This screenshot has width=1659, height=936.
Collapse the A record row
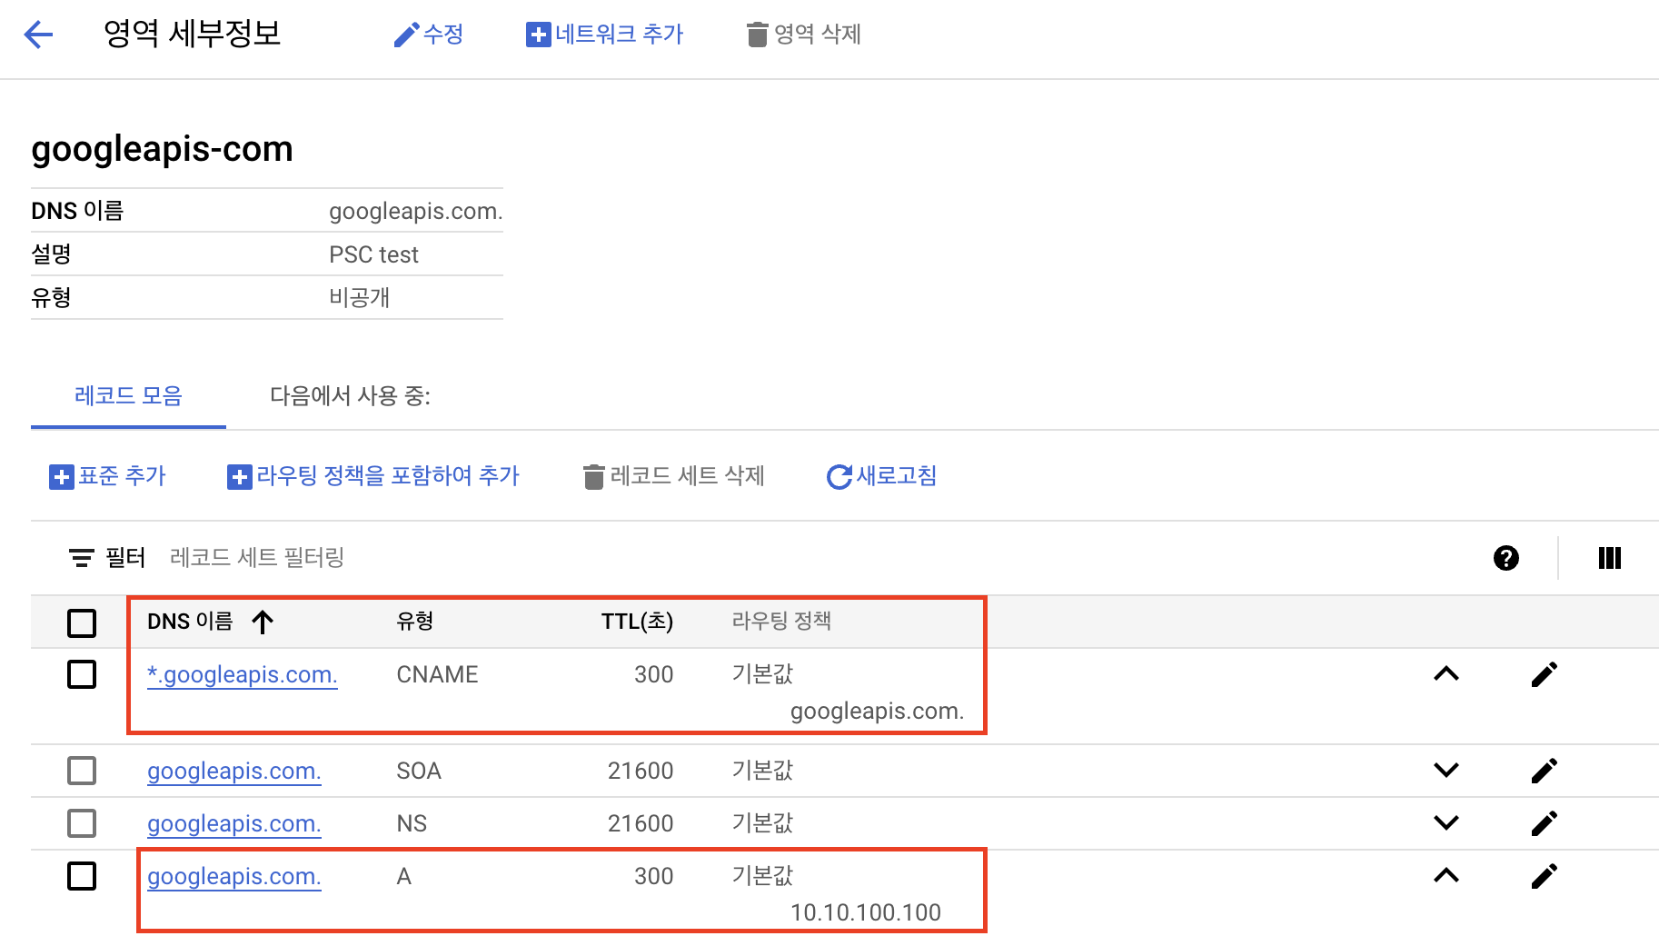pos(1446,876)
